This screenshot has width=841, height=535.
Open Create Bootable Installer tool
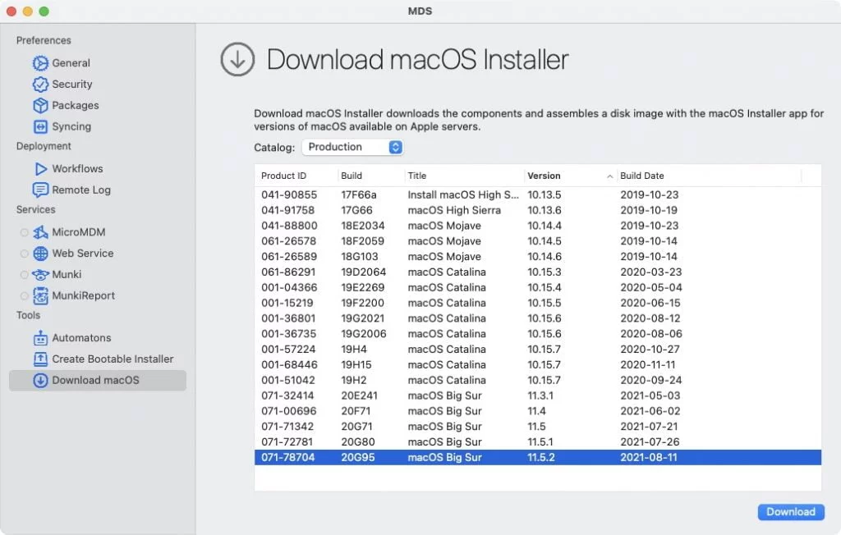[113, 359]
